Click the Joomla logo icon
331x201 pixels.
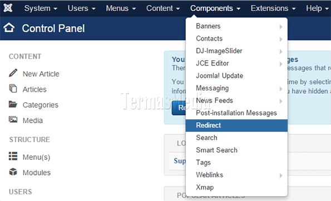(8, 8)
